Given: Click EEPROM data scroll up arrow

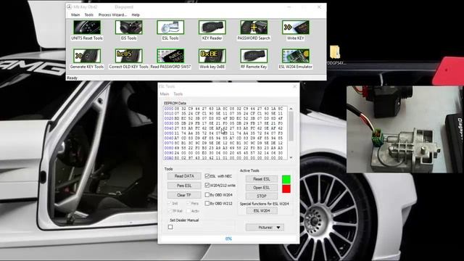Looking at the screenshot, I should tap(291, 109).
